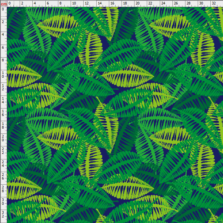Click the dotted marker on the horizontal ruler
223x223 pixels.
tap(14, 4)
